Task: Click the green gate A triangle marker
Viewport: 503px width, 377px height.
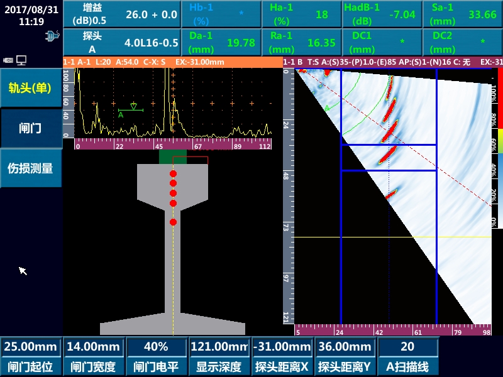Action: point(133,106)
